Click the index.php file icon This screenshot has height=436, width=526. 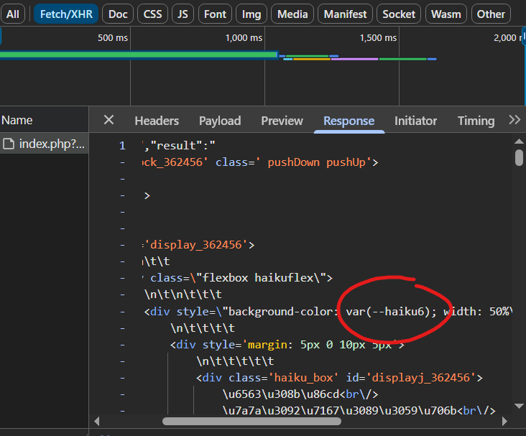[x=9, y=144]
